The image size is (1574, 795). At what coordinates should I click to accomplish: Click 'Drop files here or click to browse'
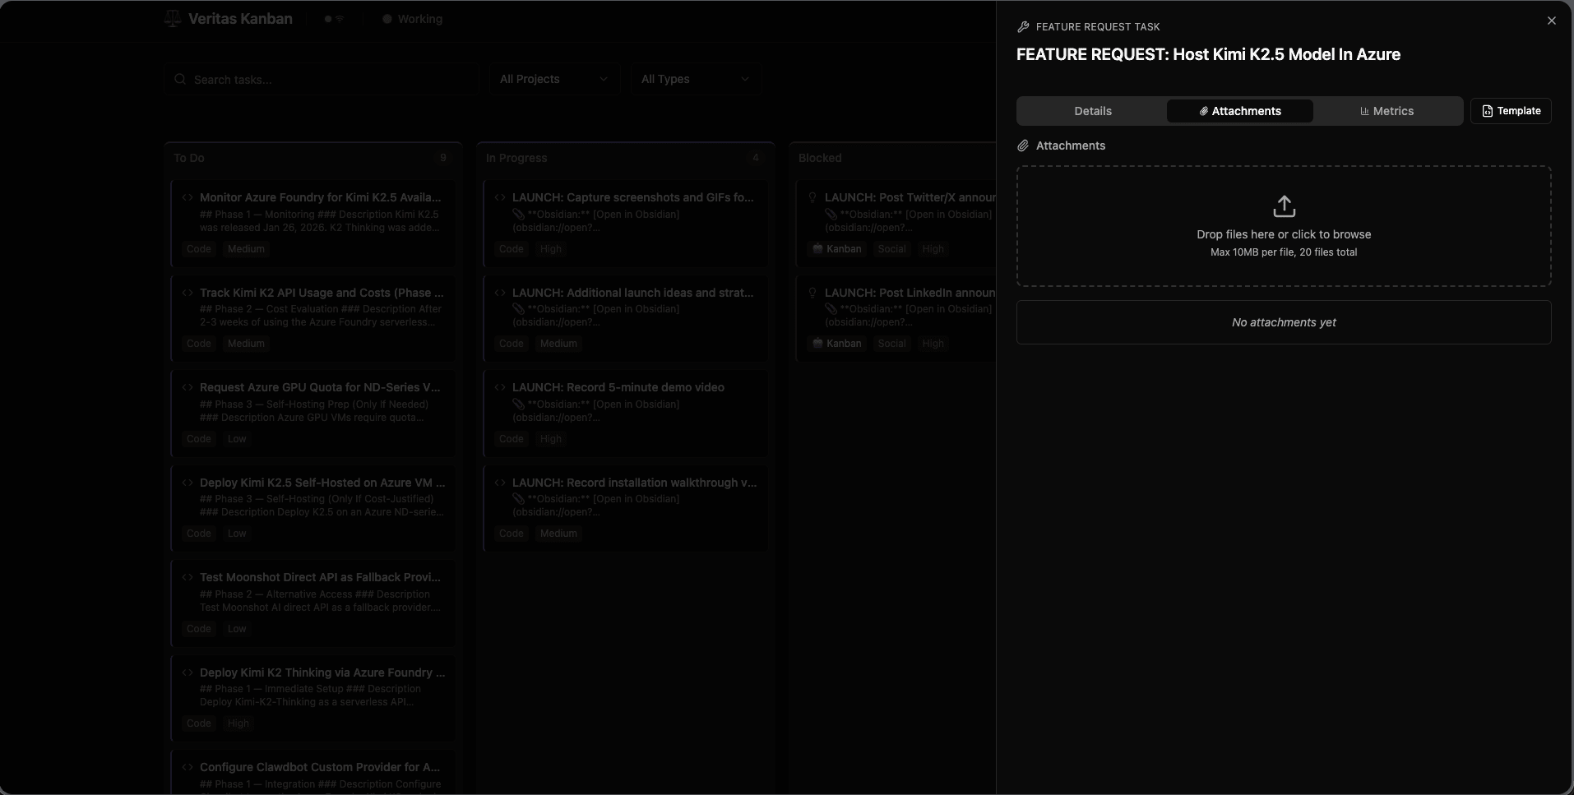pos(1284,234)
